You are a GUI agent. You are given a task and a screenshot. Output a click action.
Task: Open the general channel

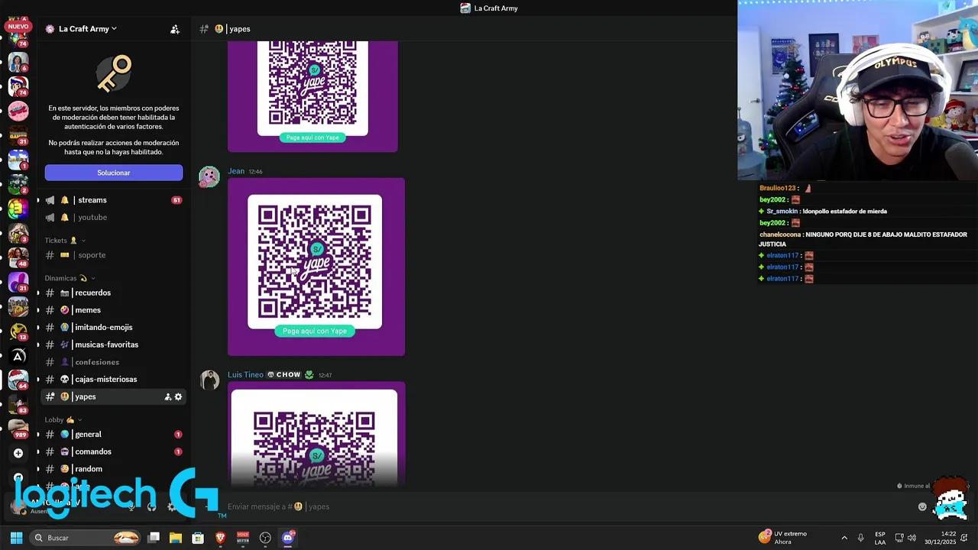112,435
